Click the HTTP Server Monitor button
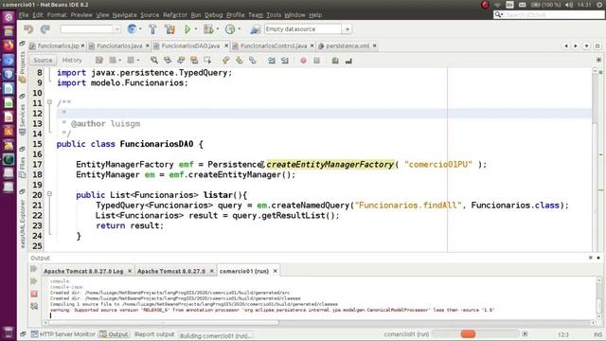Screen dimensions: 606x341 point(63,334)
